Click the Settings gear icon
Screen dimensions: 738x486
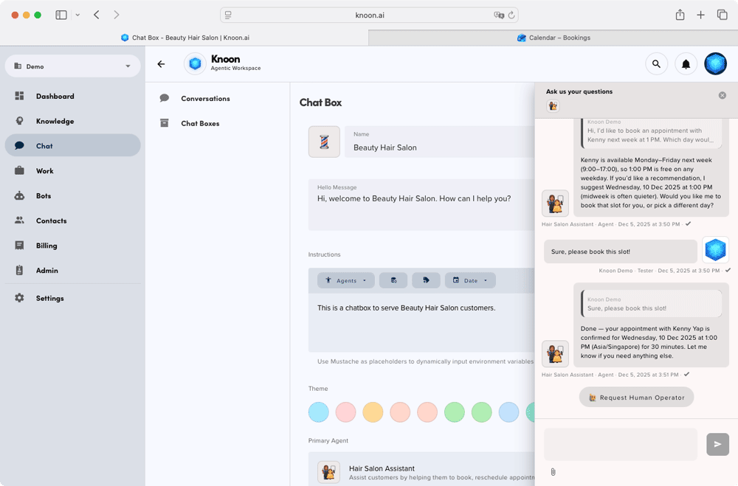19,298
